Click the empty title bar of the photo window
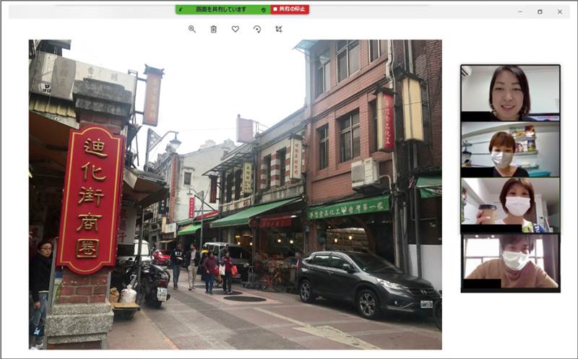578x359 pixels. [x=405, y=12]
